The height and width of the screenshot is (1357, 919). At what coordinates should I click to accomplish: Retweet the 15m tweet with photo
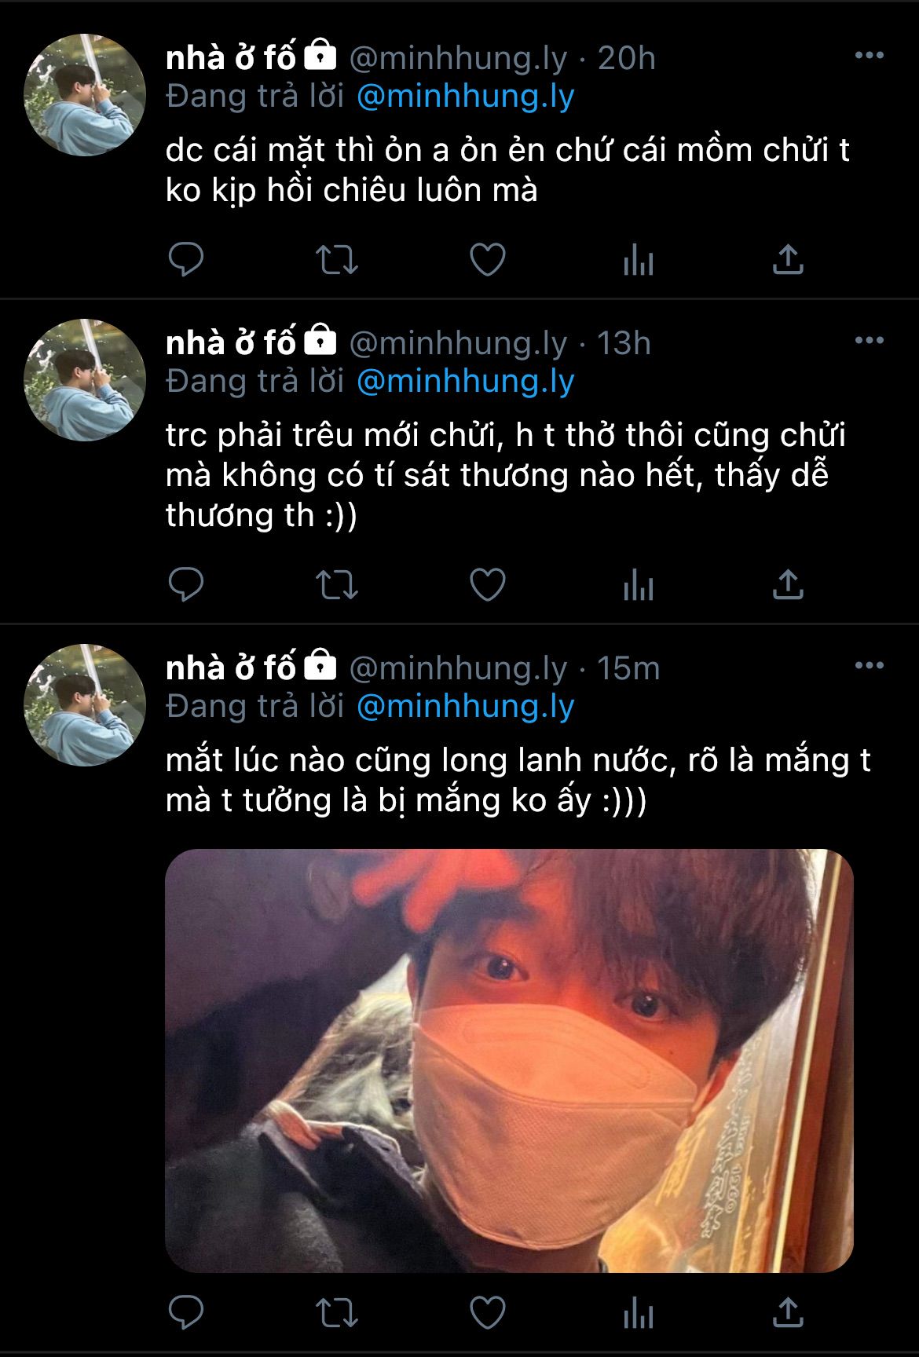click(336, 1312)
